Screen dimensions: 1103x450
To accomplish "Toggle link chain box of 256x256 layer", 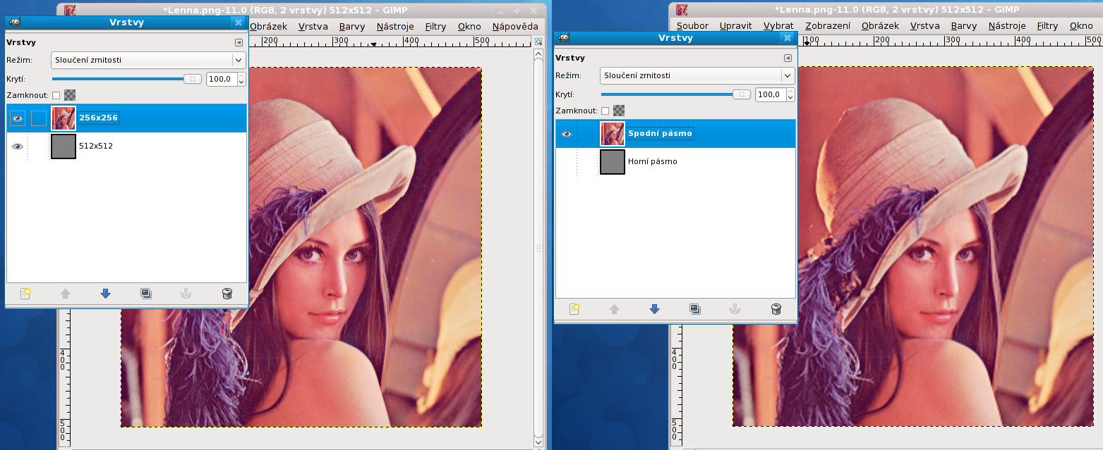I will (39, 118).
